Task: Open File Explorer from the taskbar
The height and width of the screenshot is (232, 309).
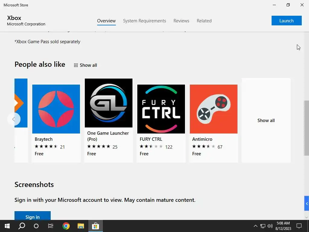Action: (x=81, y=226)
